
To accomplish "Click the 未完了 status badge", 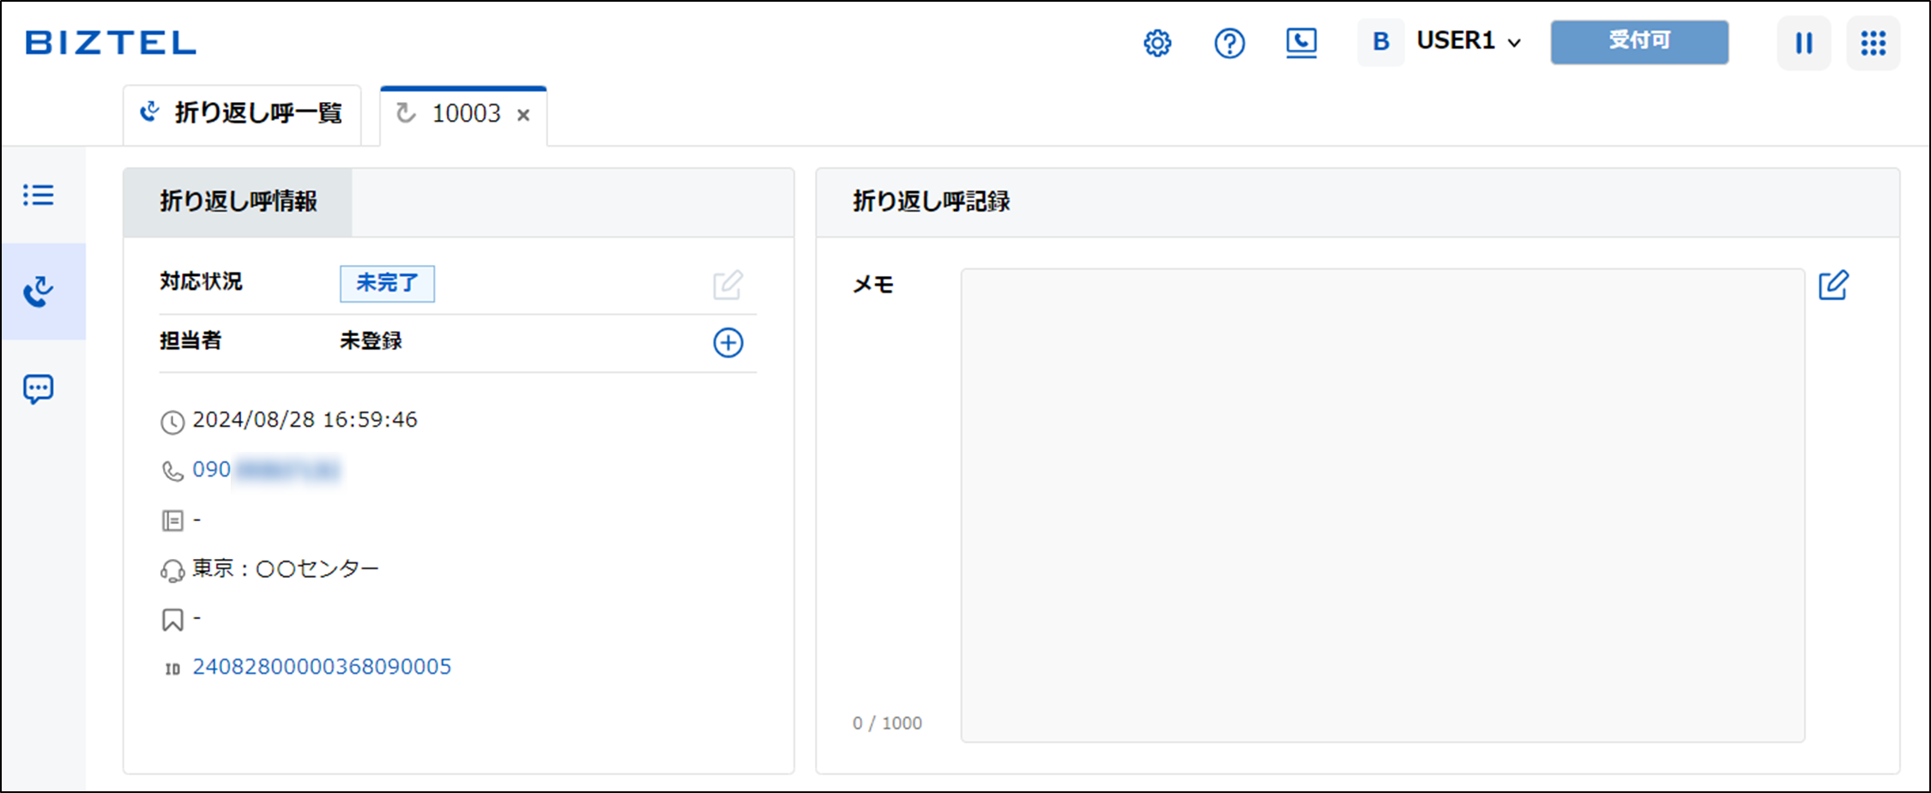I will click(387, 284).
